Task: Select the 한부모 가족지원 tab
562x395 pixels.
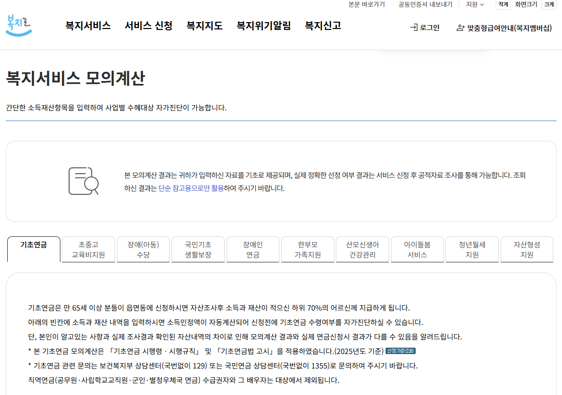Action: click(307, 249)
